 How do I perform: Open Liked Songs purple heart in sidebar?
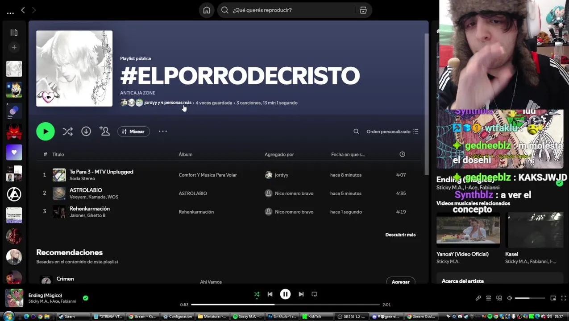(x=14, y=152)
